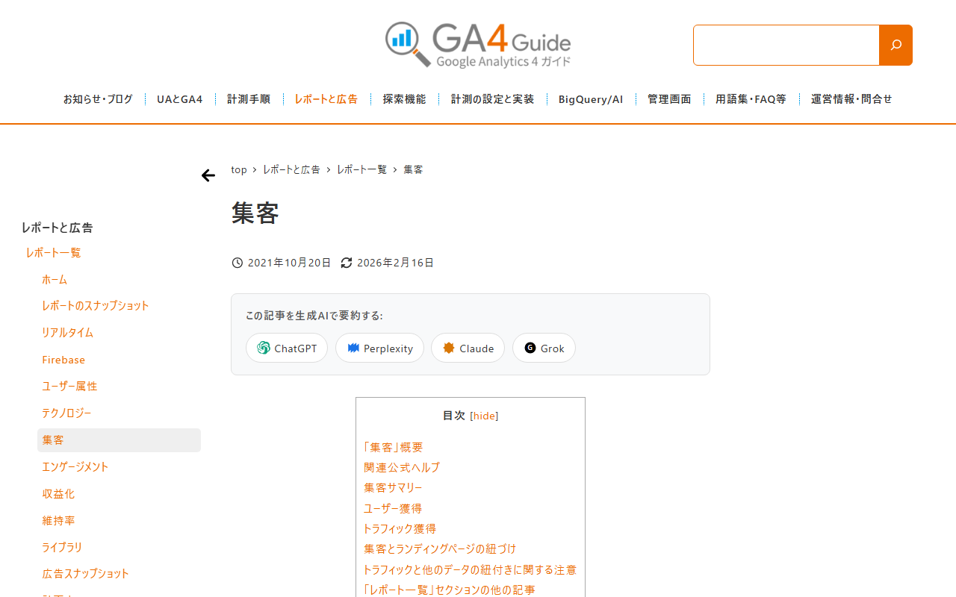The width and height of the screenshot is (956, 597).
Task: Open the 運営情報・問合せ menu
Action: click(x=851, y=99)
